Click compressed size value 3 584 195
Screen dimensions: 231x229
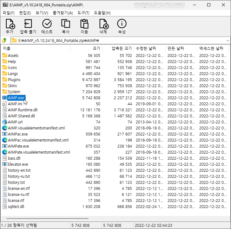pos(123,80)
